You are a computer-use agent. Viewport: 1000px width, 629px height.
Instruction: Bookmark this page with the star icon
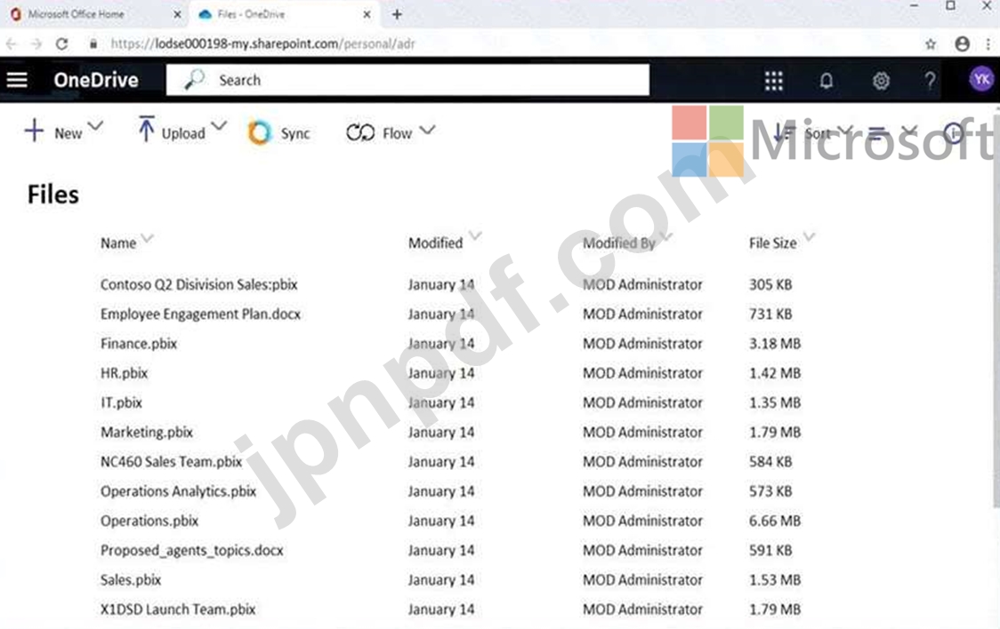931,44
